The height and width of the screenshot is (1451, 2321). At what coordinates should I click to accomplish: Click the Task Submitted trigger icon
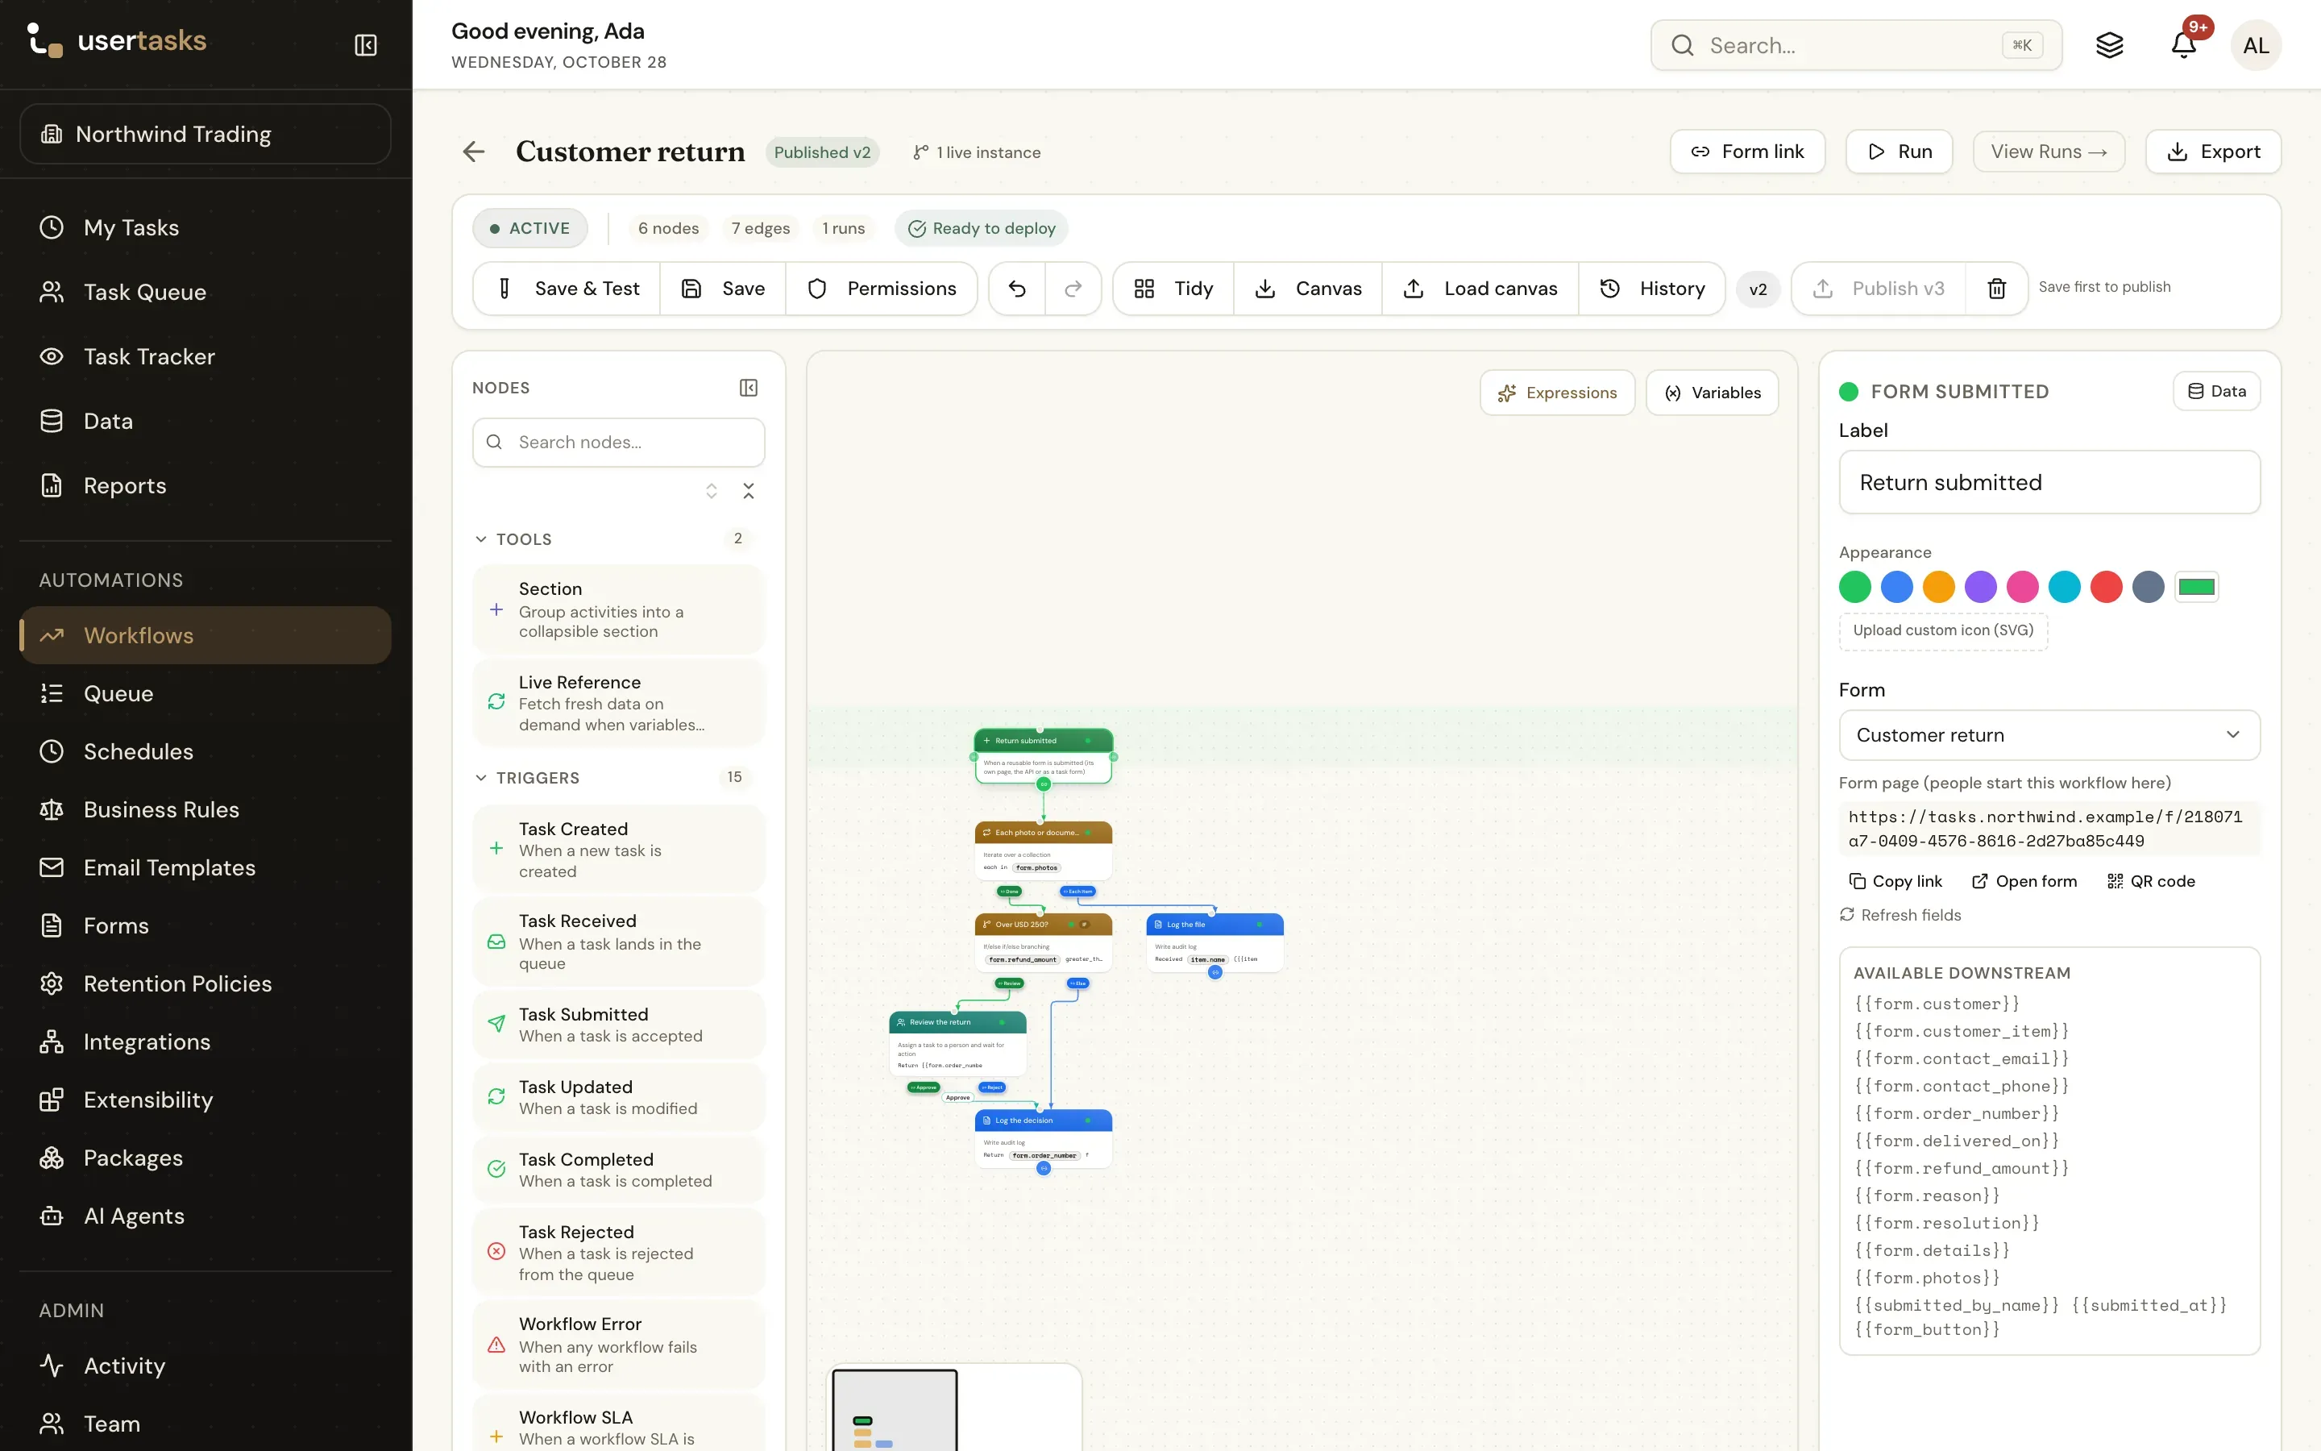(x=496, y=1024)
